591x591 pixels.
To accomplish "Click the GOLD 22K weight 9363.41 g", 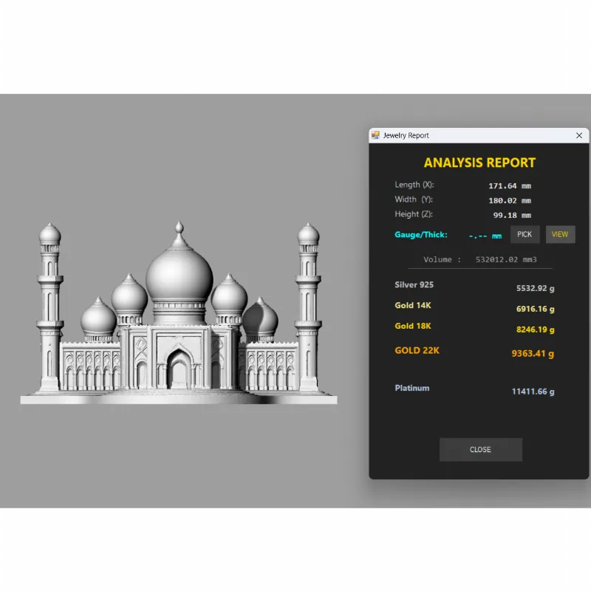I will [533, 354].
